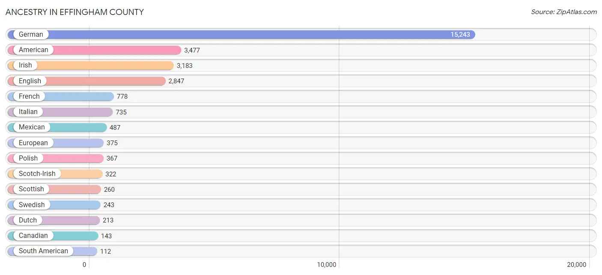Select the Italian label
Viewport: 602px width, 275px height.
click(28, 112)
